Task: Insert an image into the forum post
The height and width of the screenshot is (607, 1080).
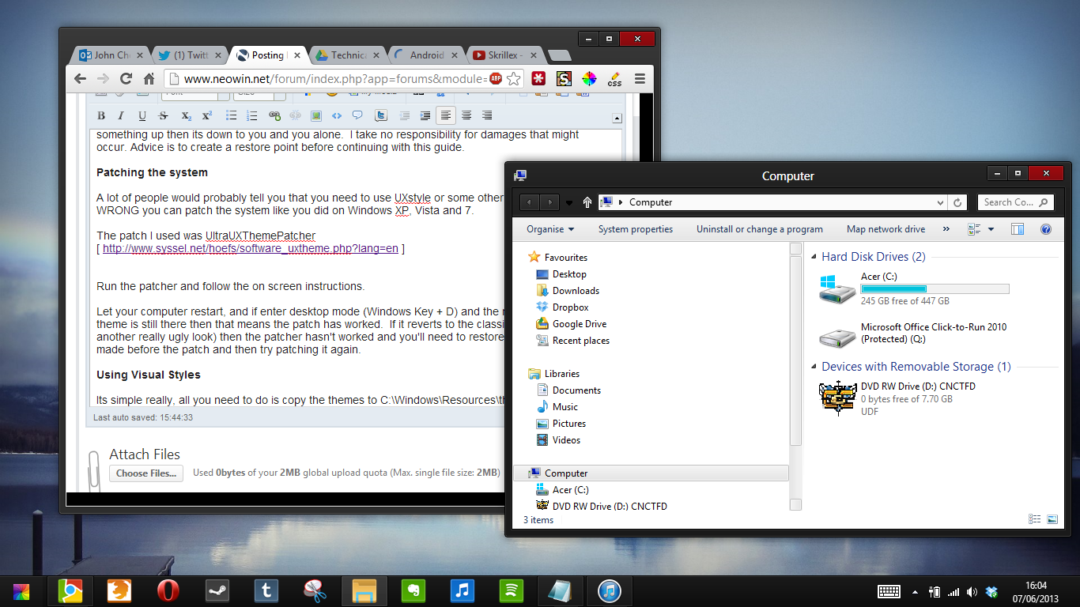Action: 316,115
